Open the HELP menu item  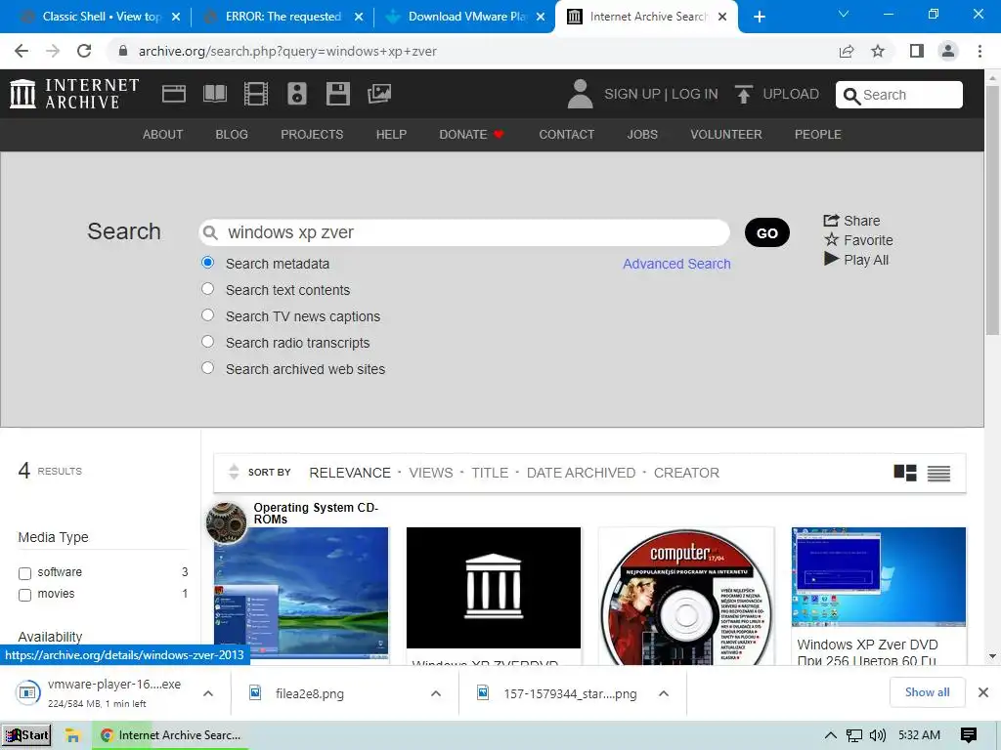click(391, 135)
